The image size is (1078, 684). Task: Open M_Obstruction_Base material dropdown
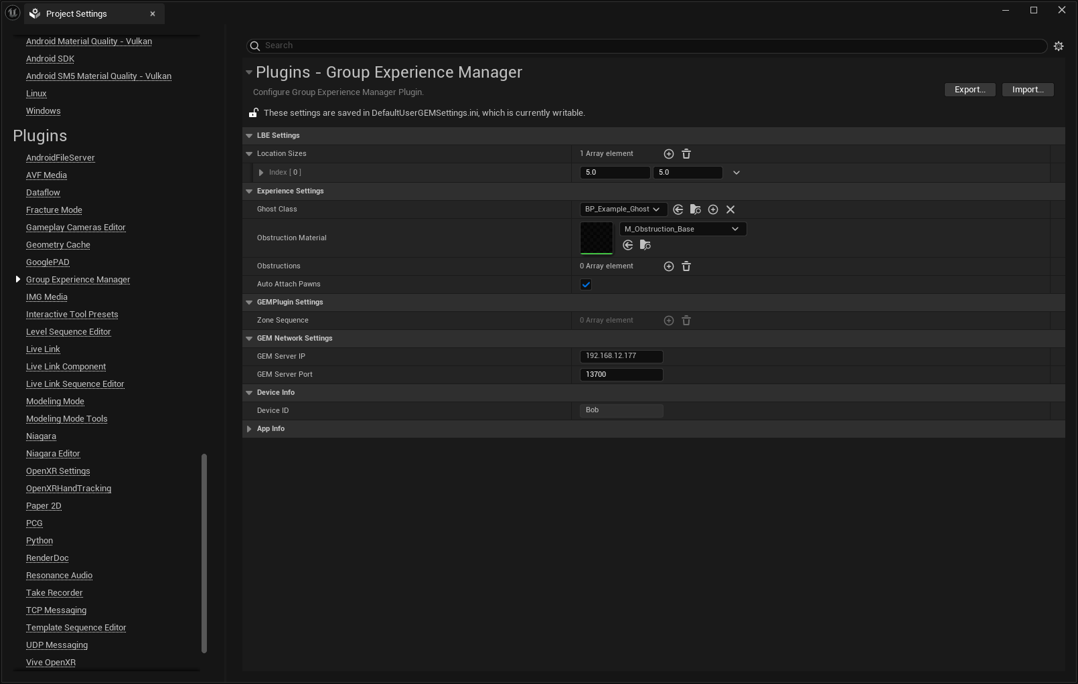(x=682, y=229)
